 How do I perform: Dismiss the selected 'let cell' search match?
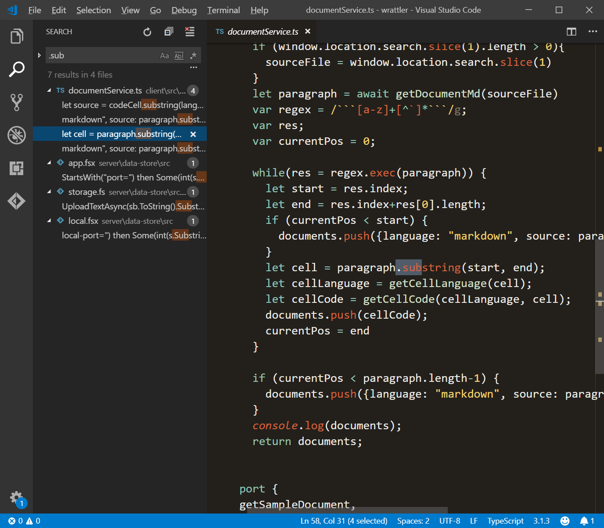tap(193, 134)
